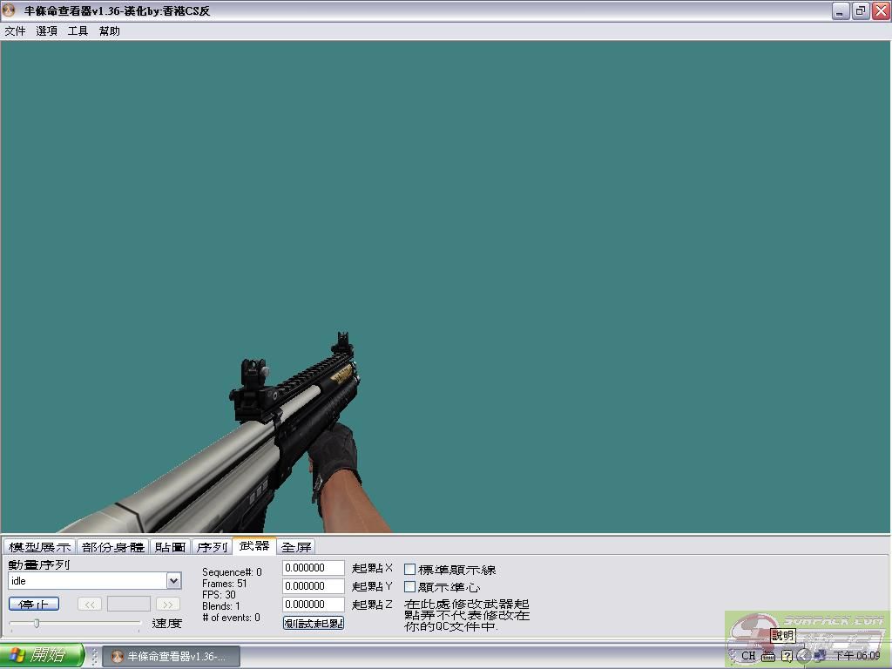Screen dimensions: 892x669
Task: Expand hidden system tray icons arrow
Action: pos(804,656)
